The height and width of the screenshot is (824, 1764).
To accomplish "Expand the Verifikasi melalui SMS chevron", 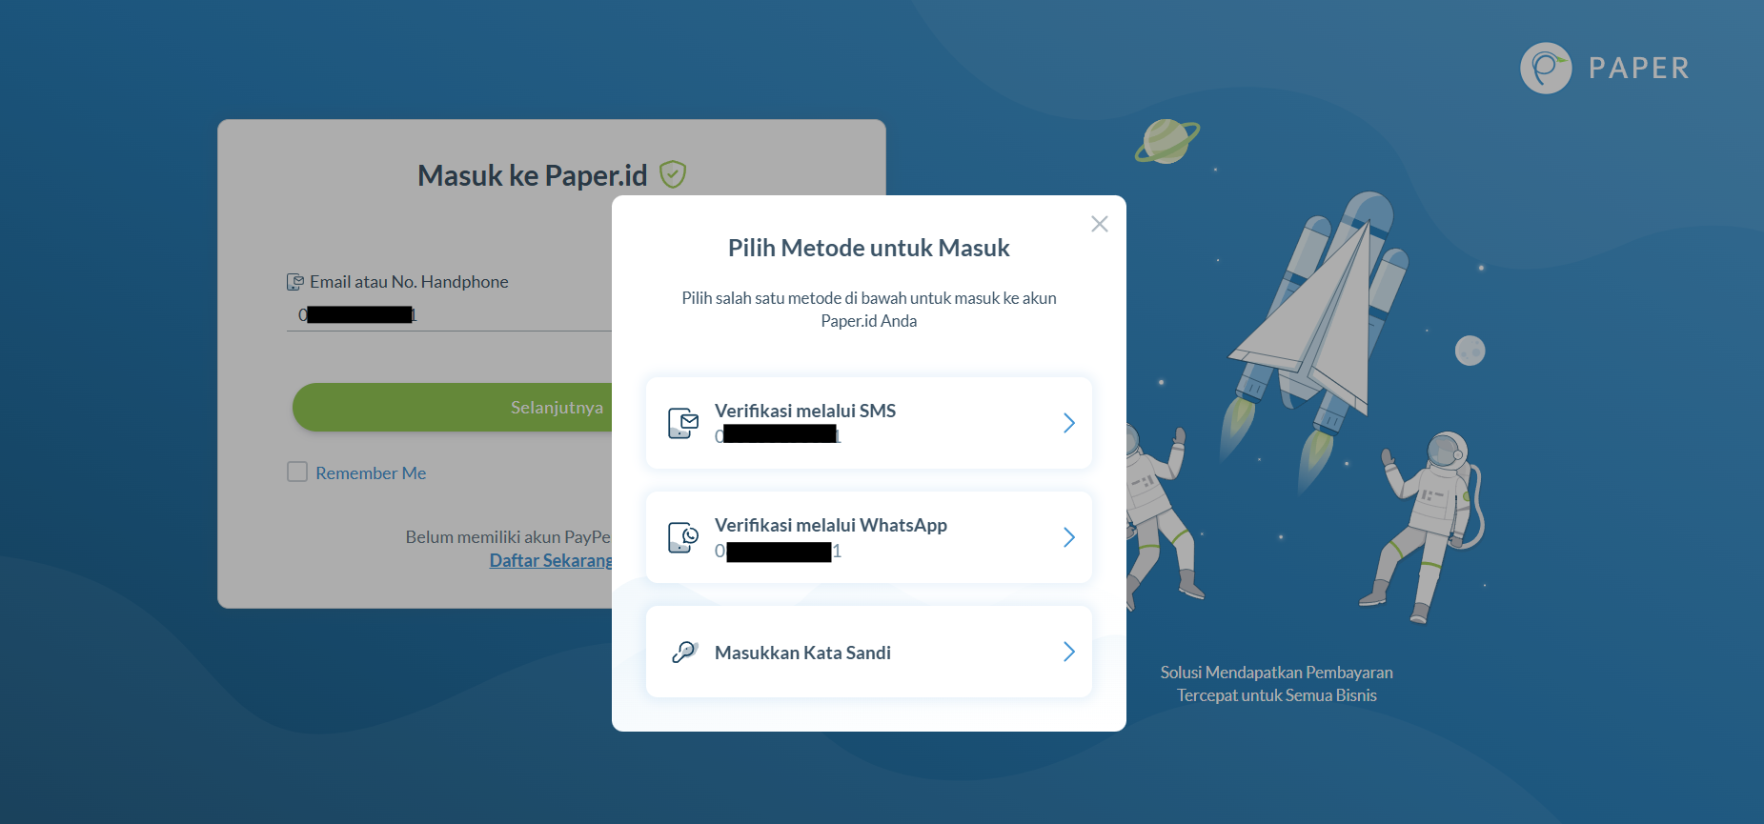I will tap(1069, 423).
